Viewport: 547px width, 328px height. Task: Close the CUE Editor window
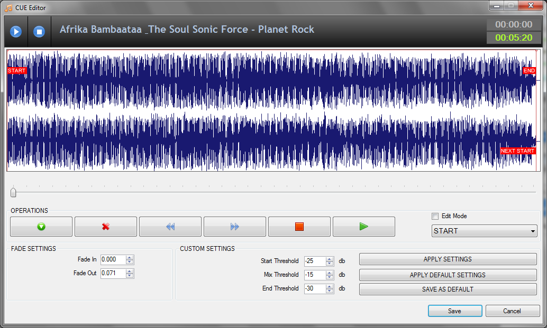pos(531,5)
